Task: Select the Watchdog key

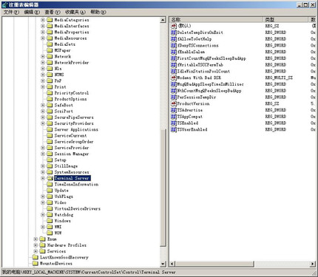Action: [x=64, y=215]
